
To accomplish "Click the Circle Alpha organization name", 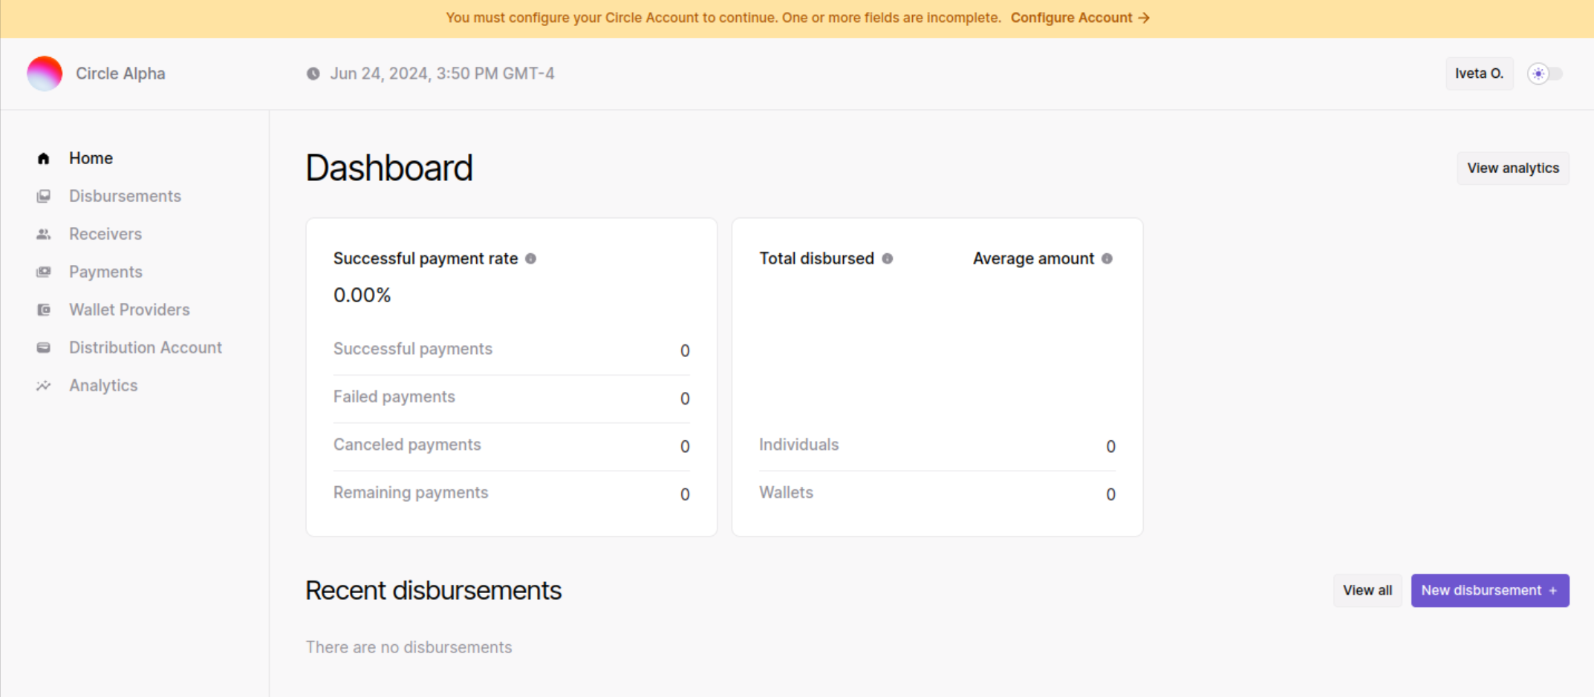I will [120, 73].
